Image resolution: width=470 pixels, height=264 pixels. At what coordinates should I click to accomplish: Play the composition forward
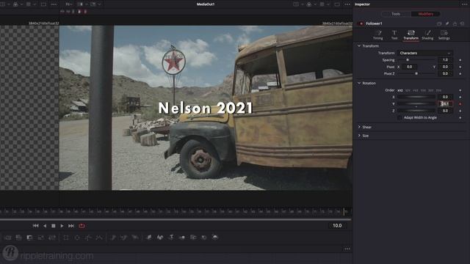pos(62,226)
